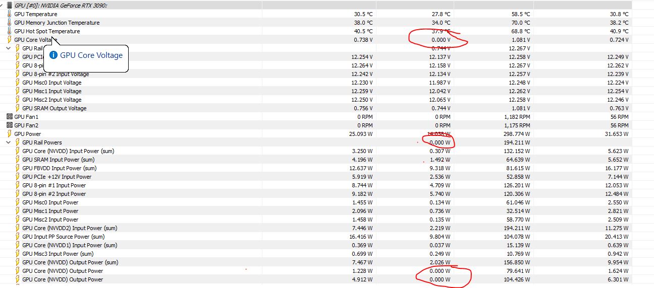Click thermometer icon of GPU Memory Junction Temperature
The image size is (654, 288).
10,23
